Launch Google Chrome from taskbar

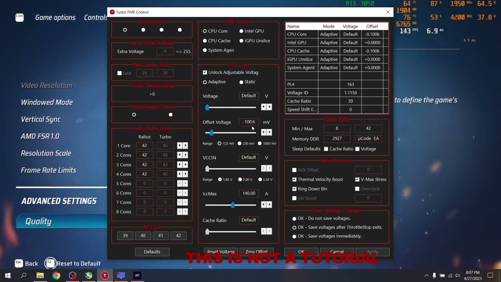56,275
